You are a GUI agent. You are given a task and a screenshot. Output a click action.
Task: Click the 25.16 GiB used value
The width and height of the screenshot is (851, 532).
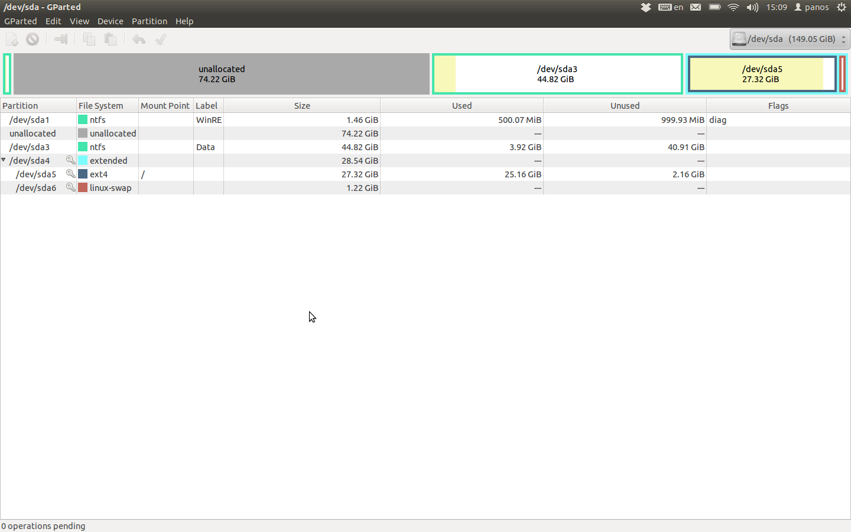523,174
